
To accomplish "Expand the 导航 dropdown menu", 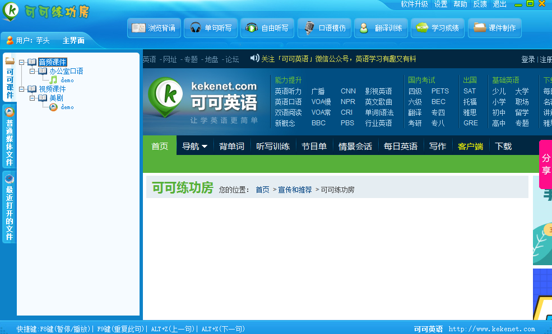I will (x=194, y=146).
